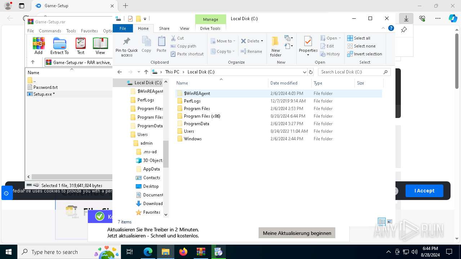The width and height of the screenshot is (461, 259).
Task: Click Refresh button beside address bar
Action: [311, 72]
